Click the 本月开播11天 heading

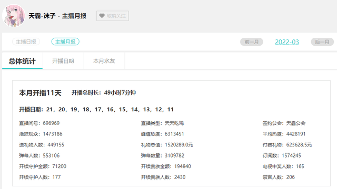40,93
